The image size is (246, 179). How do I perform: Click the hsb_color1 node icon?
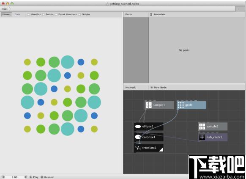202,137
